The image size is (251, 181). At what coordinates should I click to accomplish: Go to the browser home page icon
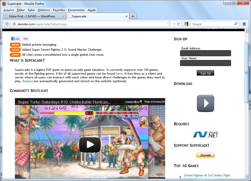point(244,24)
